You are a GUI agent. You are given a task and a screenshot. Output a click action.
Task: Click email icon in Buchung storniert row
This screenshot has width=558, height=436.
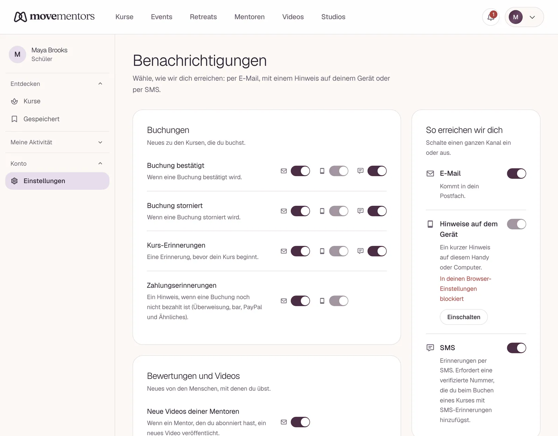pyautogui.click(x=284, y=211)
